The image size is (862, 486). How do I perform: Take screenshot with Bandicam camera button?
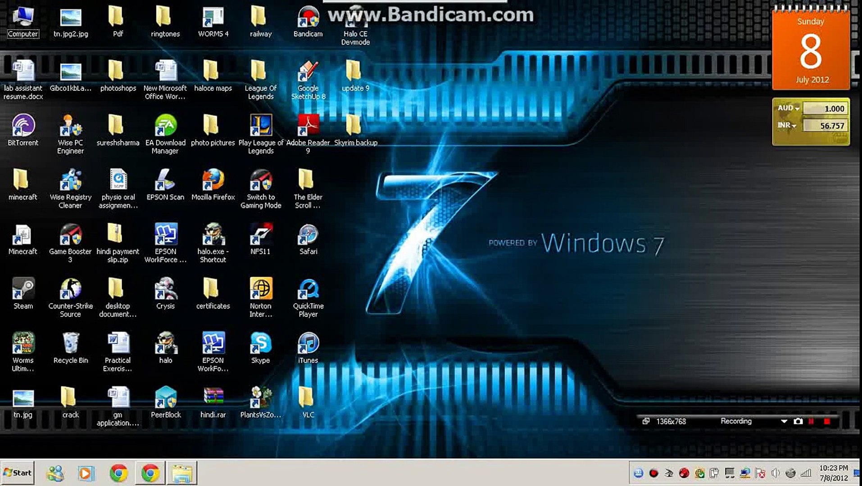coord(798,421)
